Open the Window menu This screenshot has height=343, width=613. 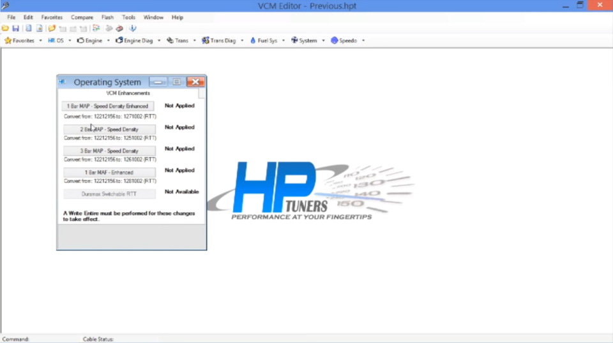(153, 17)
